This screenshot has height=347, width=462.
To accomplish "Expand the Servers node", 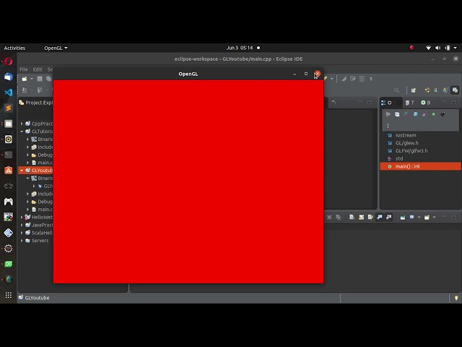I will pyautogui.click(x=22, y=241).
